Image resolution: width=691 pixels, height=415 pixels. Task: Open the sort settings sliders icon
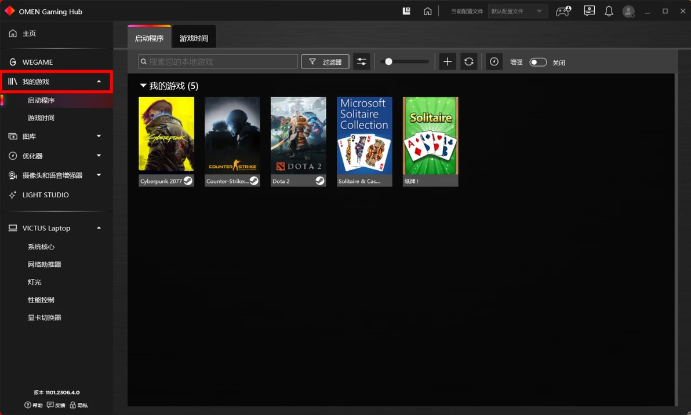click(x=361, y=62)
